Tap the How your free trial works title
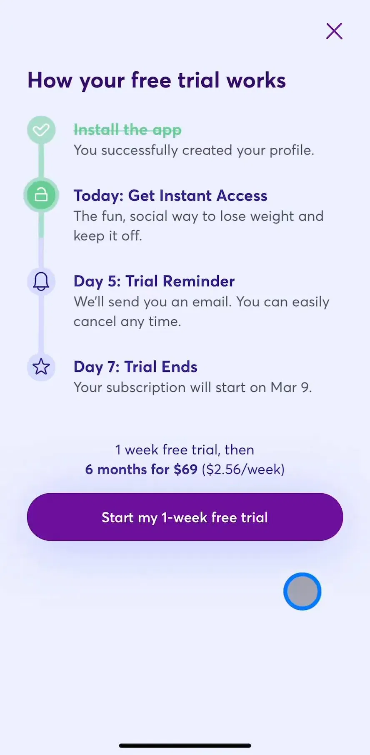Screen dimensions: 370x755 157,80
